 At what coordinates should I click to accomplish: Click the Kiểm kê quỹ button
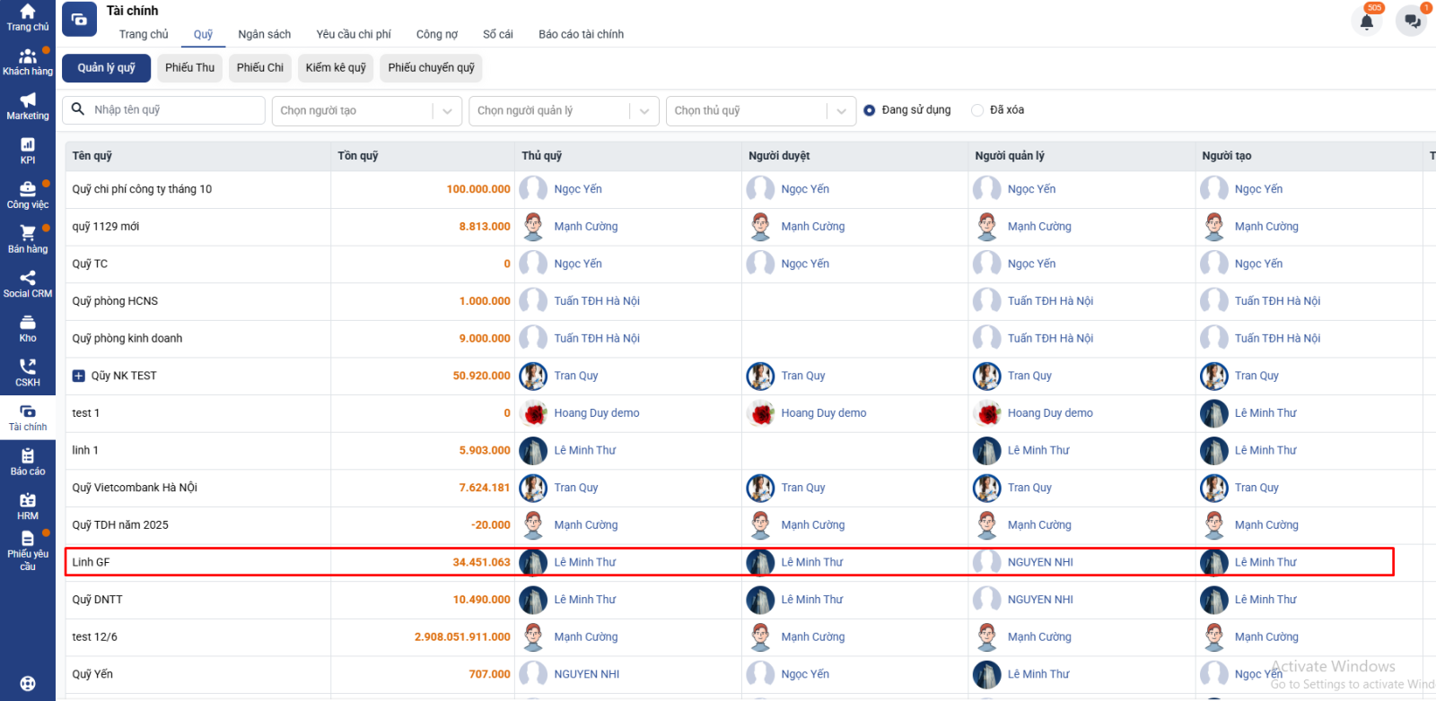click(x=336, y=68)
